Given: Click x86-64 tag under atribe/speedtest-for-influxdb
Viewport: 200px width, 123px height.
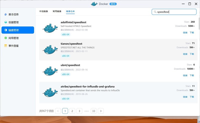Looking at the screenshot, I should [x=65, y=99].
